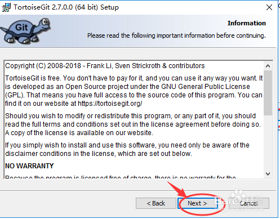
Task: Click the https://tortoisegit.org/ URL text
Action: (110, 104)
